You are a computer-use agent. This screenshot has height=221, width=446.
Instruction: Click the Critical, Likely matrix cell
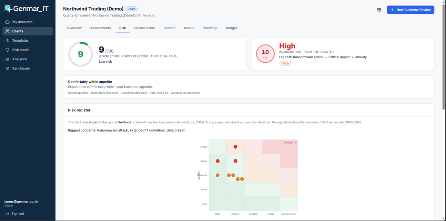271,147
